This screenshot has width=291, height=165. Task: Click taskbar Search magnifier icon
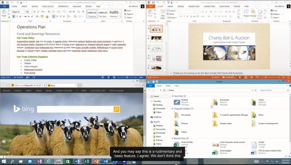coord(12,161)
